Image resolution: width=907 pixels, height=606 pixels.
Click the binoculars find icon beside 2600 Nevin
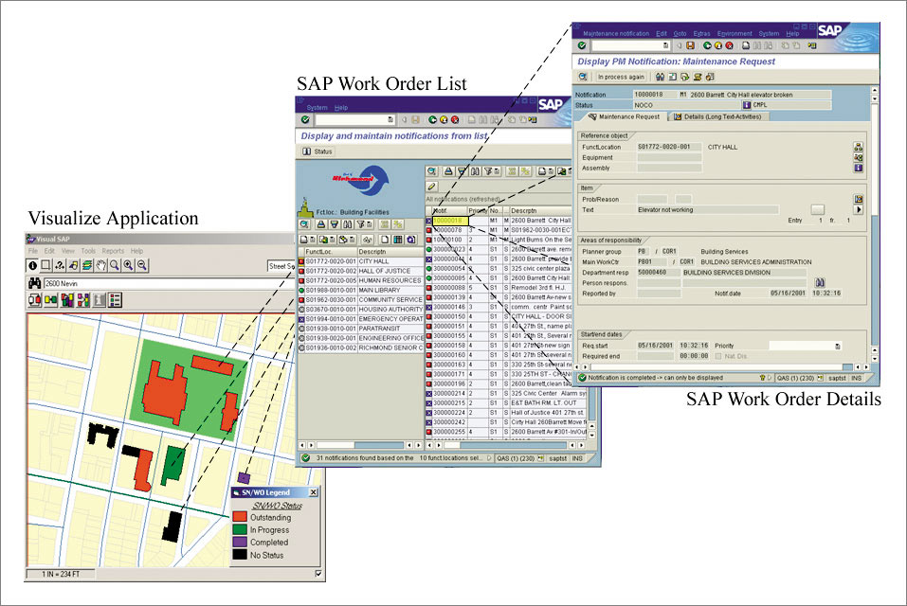(35, 283)
